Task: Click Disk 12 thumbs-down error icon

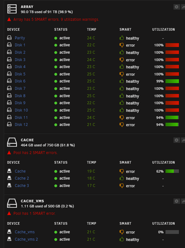Action: [122, 125]
